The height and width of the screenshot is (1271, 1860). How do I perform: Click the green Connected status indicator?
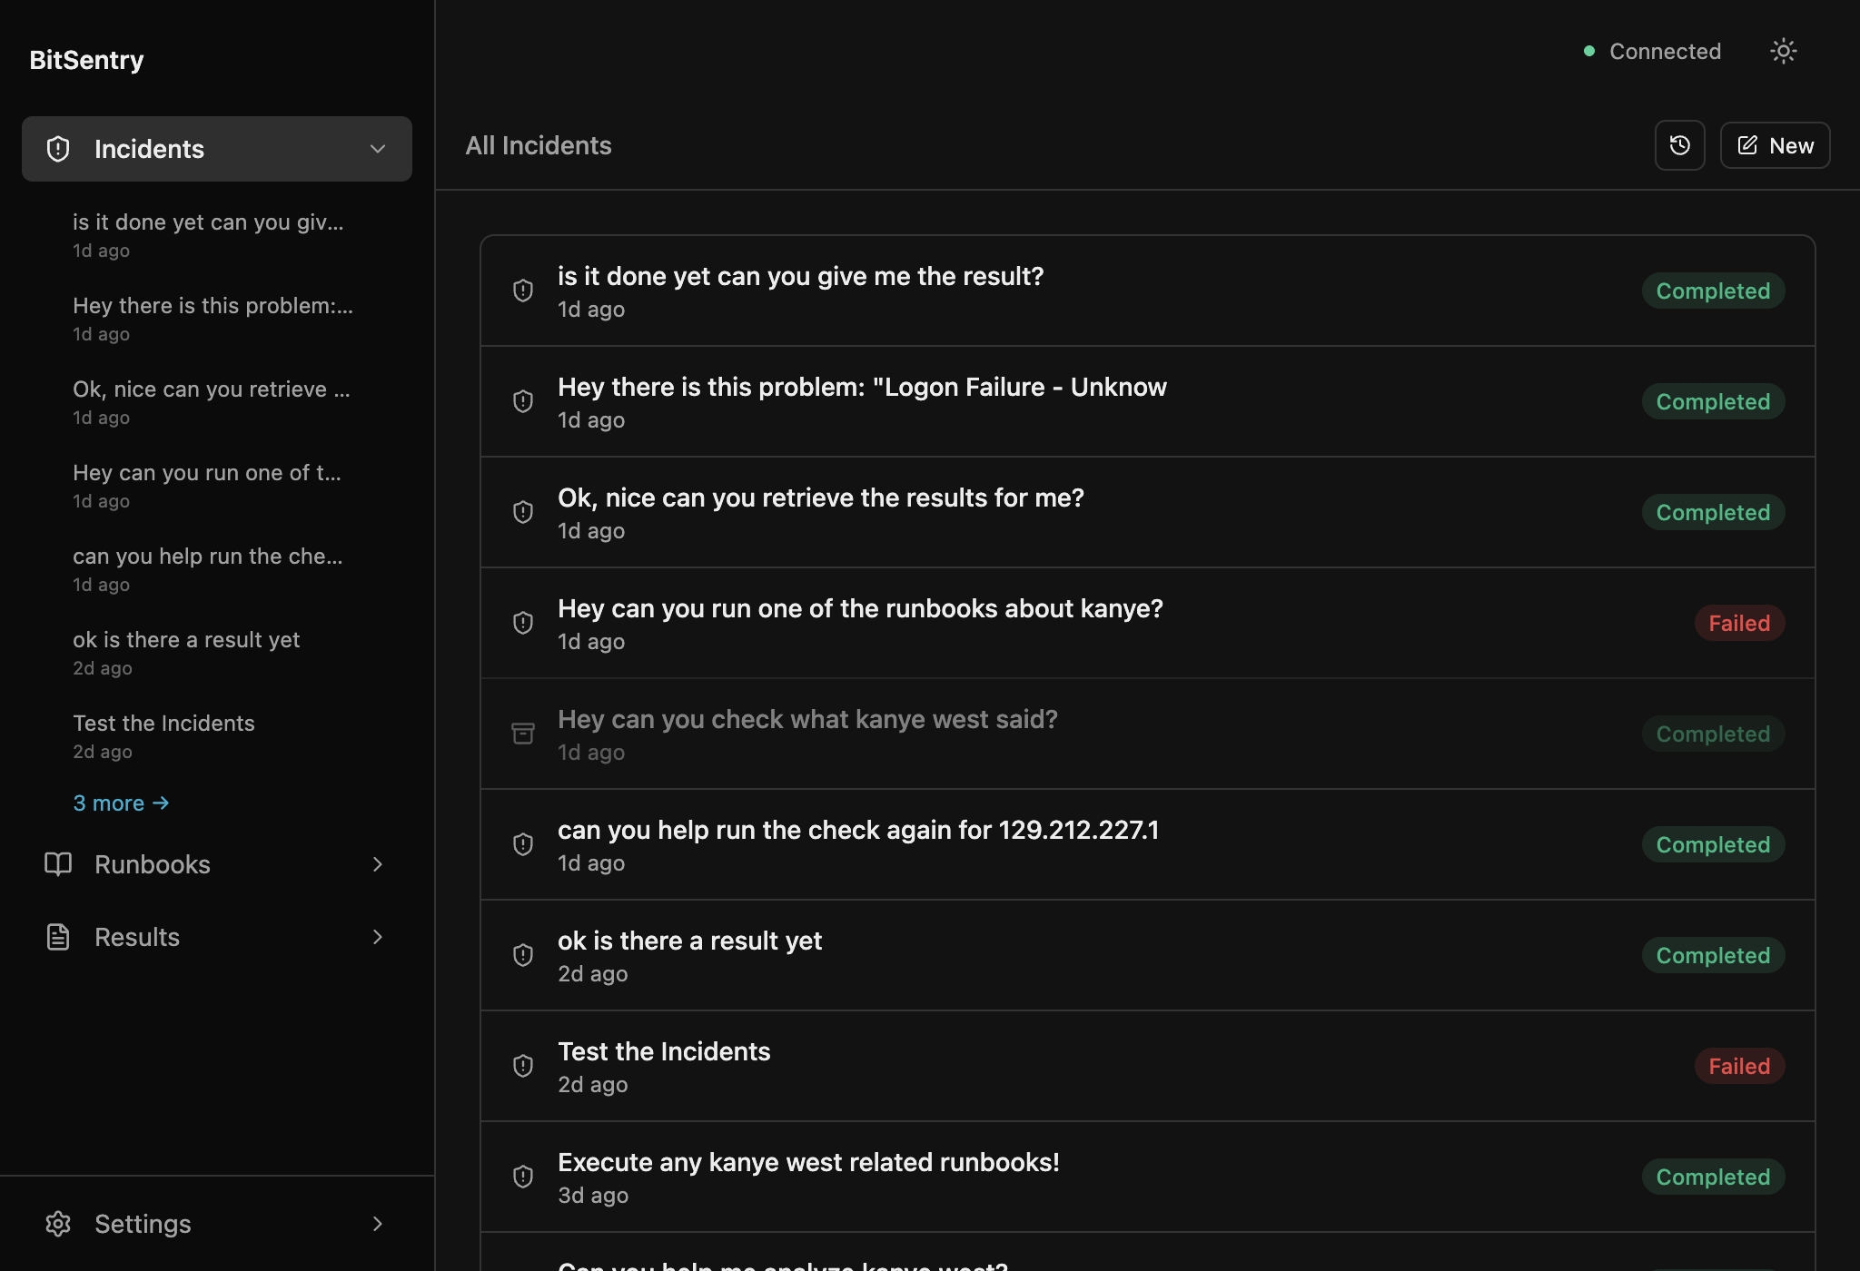click(1589, 52)
